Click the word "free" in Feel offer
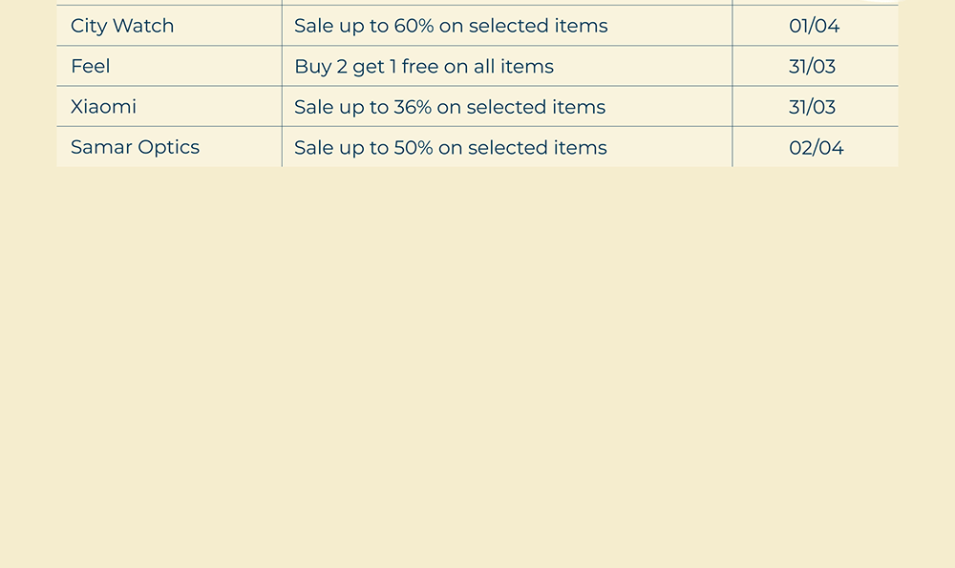Image resolution: width=955 pixels, height=568 pixels. click(419, 67)
